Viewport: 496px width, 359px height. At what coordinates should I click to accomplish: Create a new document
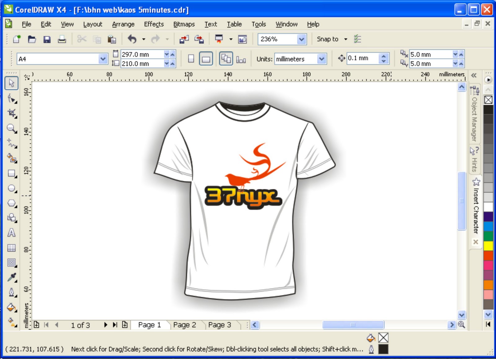[x=17, y=39]
